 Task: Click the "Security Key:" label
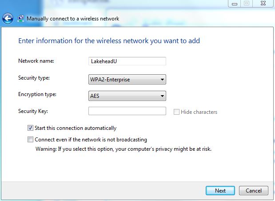tap(33, 111)
